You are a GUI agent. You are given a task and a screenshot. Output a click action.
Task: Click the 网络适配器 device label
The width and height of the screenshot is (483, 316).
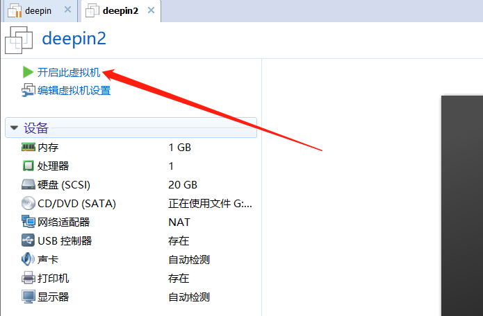coord(64,222)
